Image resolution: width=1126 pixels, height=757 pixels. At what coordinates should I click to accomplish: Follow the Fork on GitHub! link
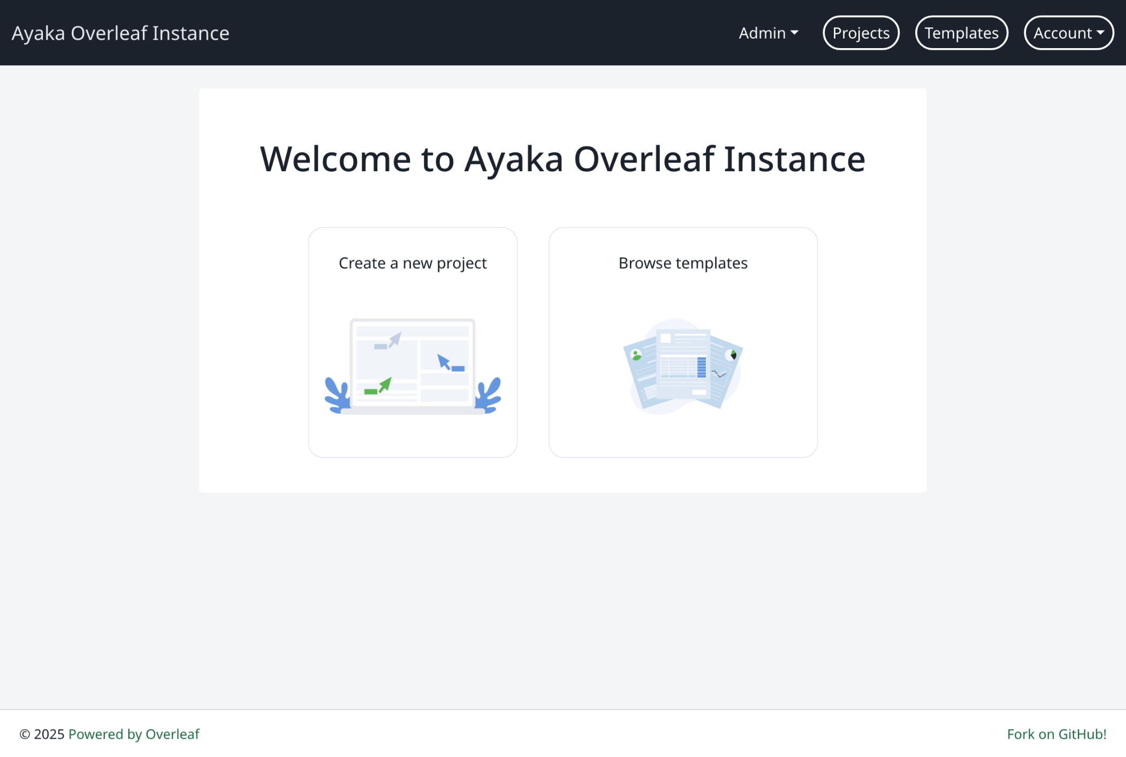click(x=1056, y=734)
